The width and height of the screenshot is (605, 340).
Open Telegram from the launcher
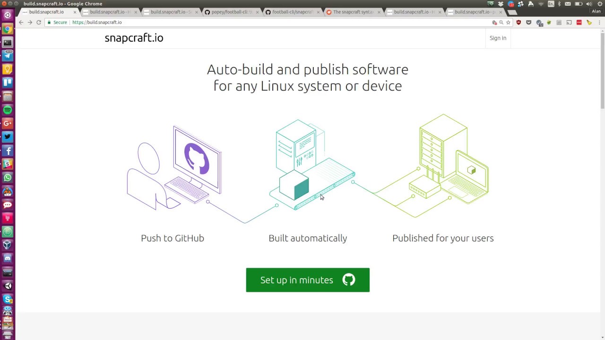(x=8, y=56)
